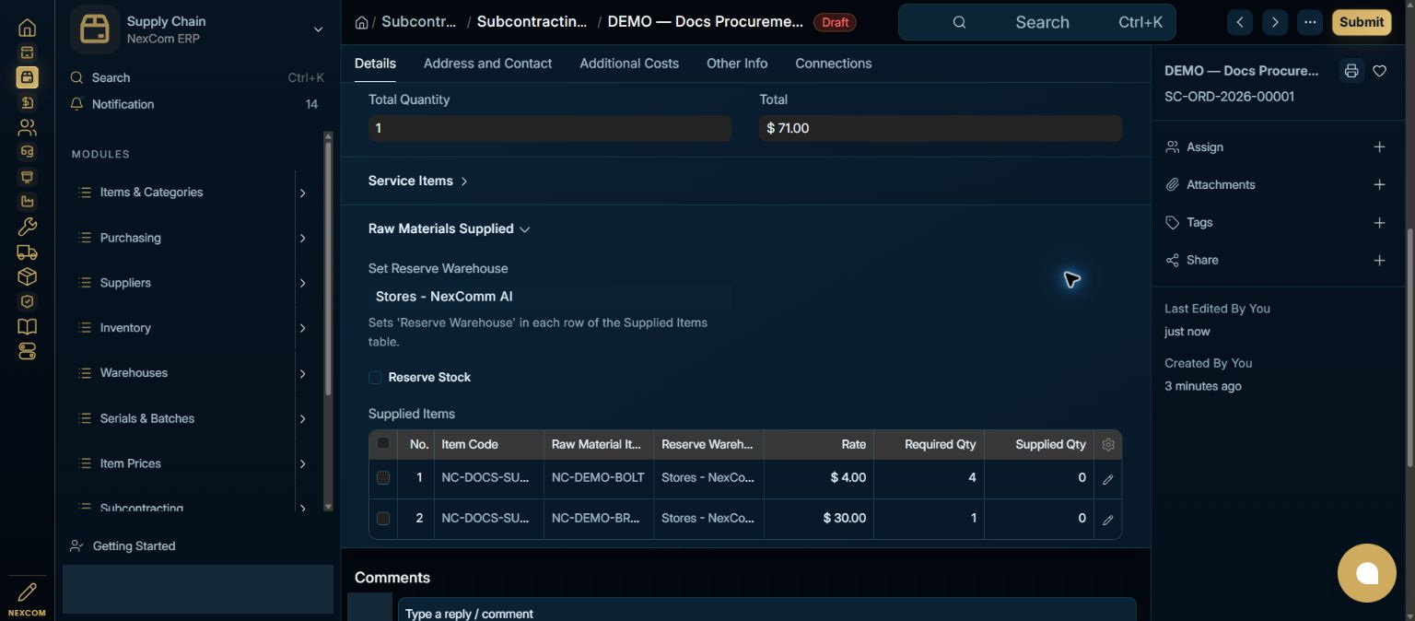Click the home breadcrumb icon
1415x621 pixels.
tap(362, 22)
